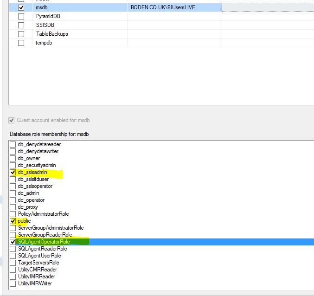Select the SQLAgentReaderRole label
Screen dimensions: 314x296
pyautogui.click(x=43, y=249)
